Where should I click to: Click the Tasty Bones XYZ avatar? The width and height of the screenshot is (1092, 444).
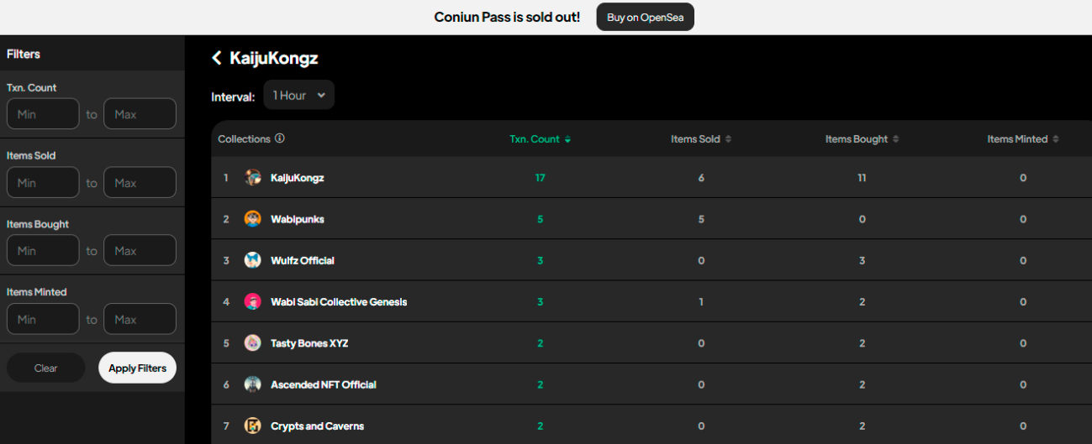(253, 343)
